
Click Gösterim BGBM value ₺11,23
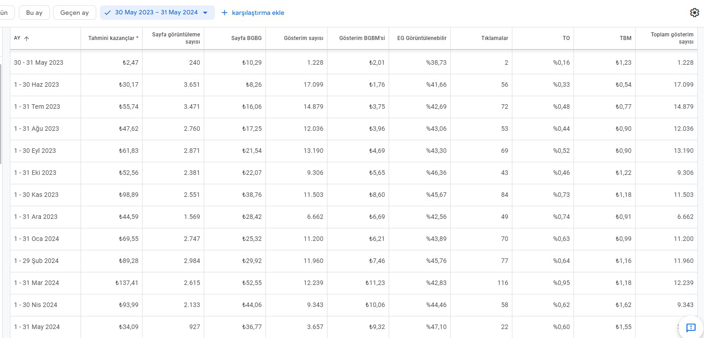(375, 283)
